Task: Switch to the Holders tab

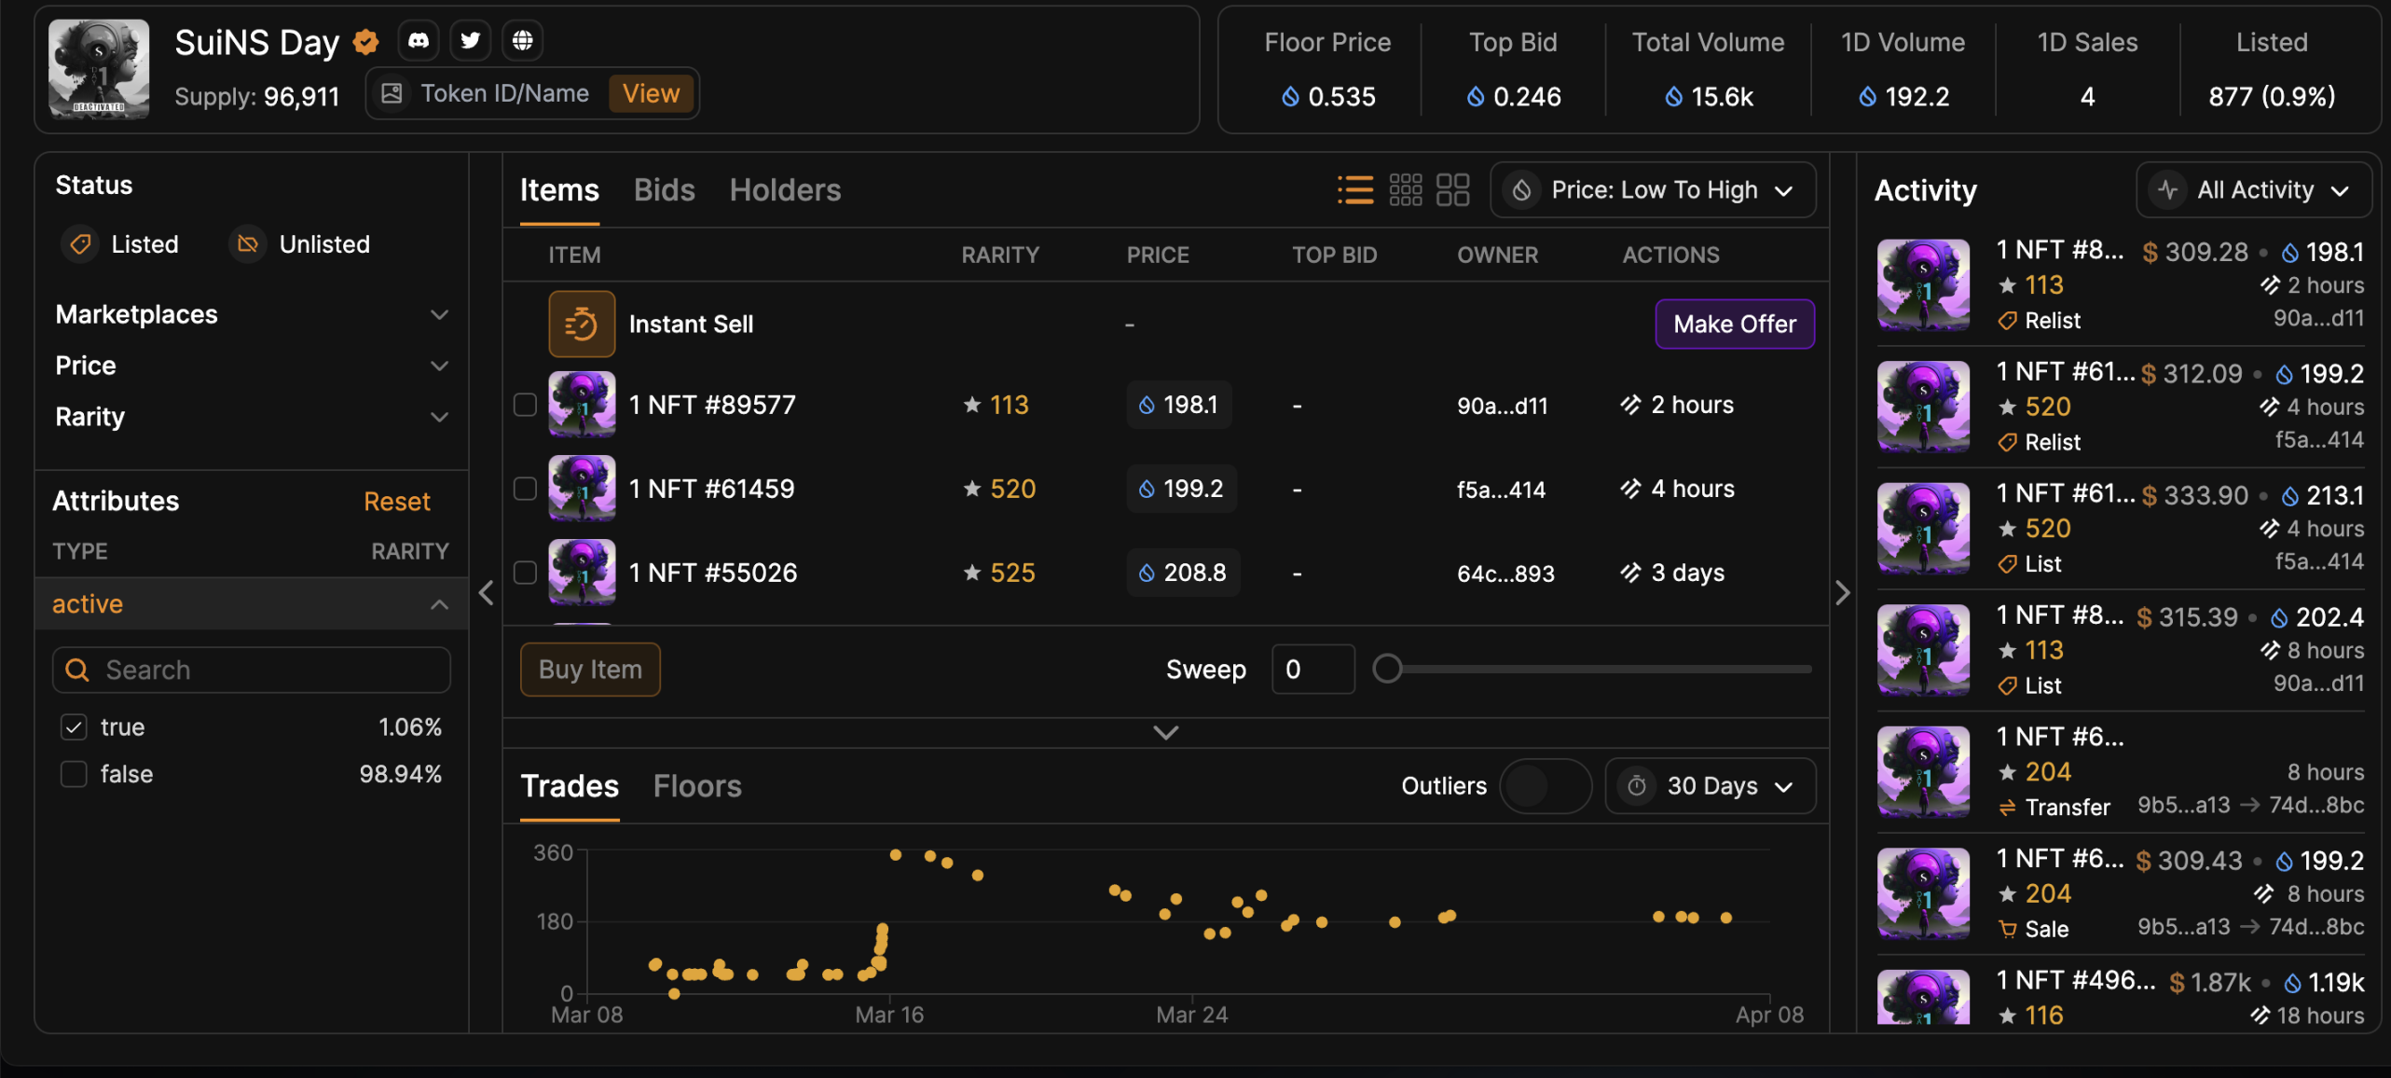Action: coord(785,190)
